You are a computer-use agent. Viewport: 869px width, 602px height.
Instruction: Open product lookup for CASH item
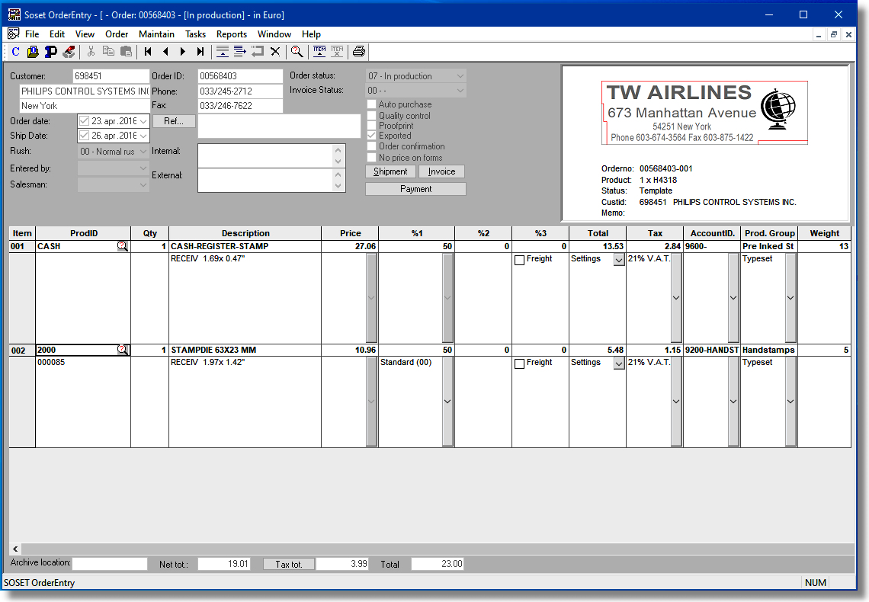[x=123, y=246]
